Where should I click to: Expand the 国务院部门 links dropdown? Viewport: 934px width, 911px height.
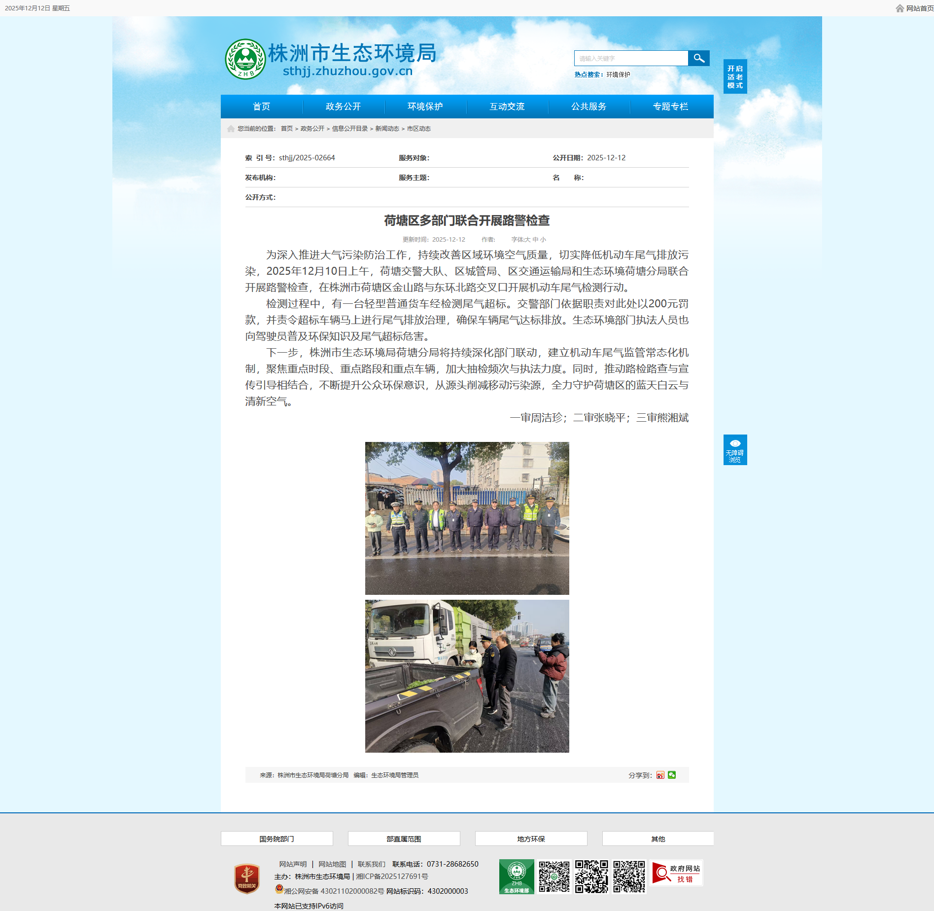(277, 839)
